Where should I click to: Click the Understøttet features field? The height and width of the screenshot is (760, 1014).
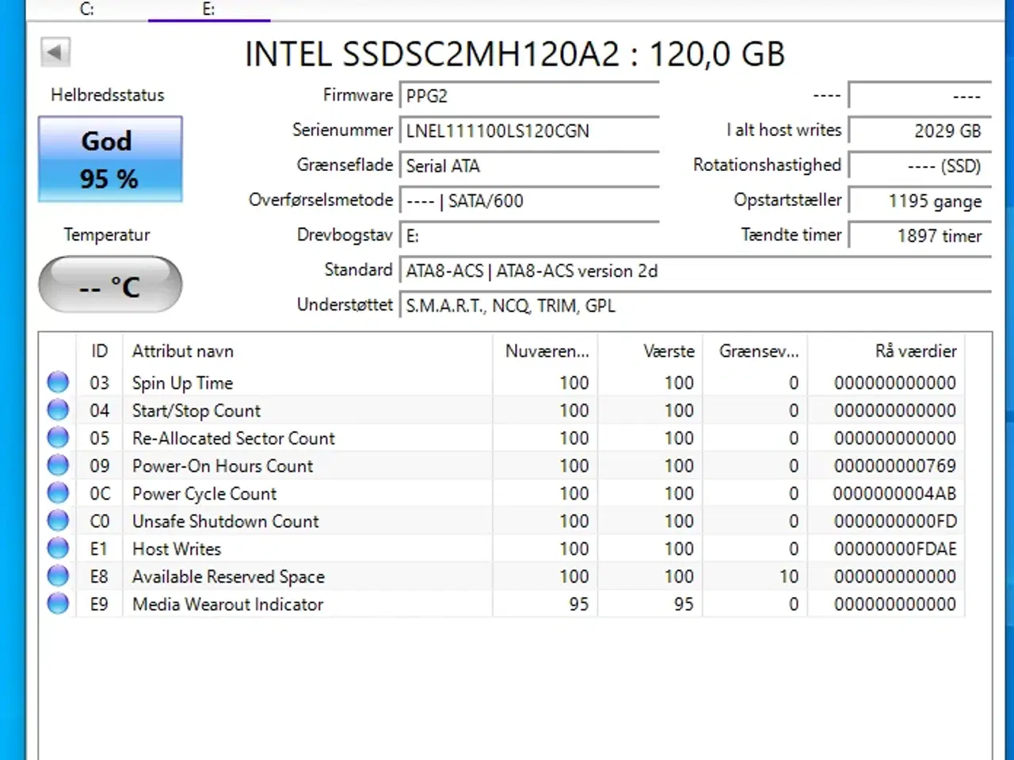pyautogui.click(x=696, y=306)
